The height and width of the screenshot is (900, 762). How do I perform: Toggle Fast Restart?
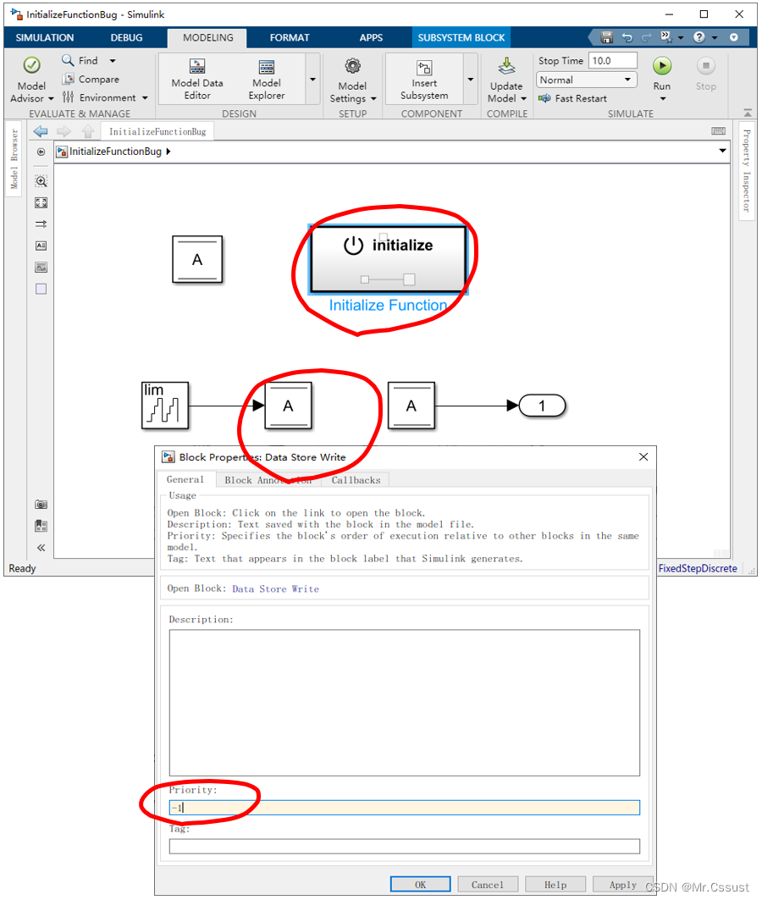[572, 99]
